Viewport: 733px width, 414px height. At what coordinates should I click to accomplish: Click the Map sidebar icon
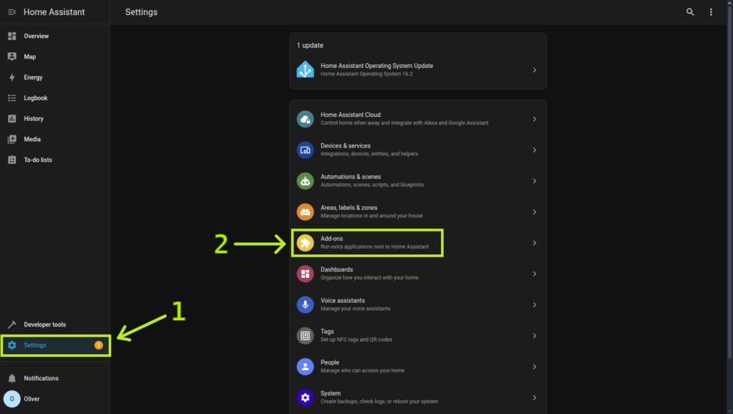tap(11, 57)
